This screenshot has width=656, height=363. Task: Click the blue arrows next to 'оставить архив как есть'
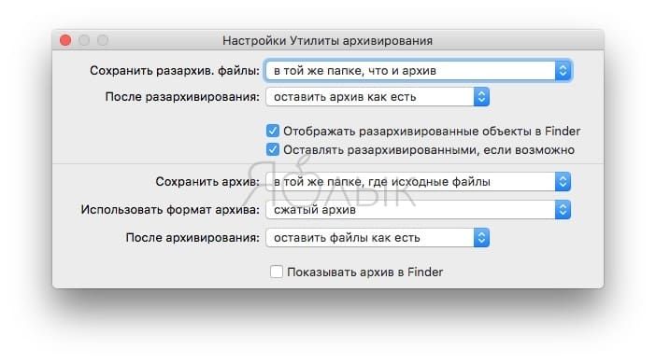tap(481, 97)
